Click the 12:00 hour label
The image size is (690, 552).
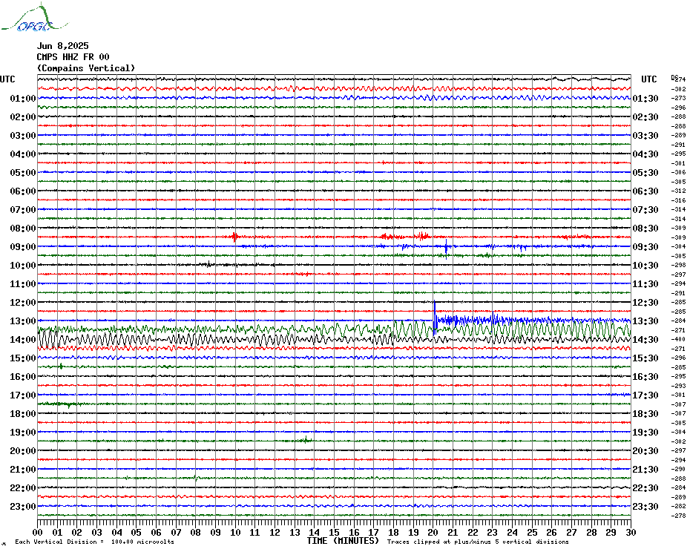pos(23,303)
